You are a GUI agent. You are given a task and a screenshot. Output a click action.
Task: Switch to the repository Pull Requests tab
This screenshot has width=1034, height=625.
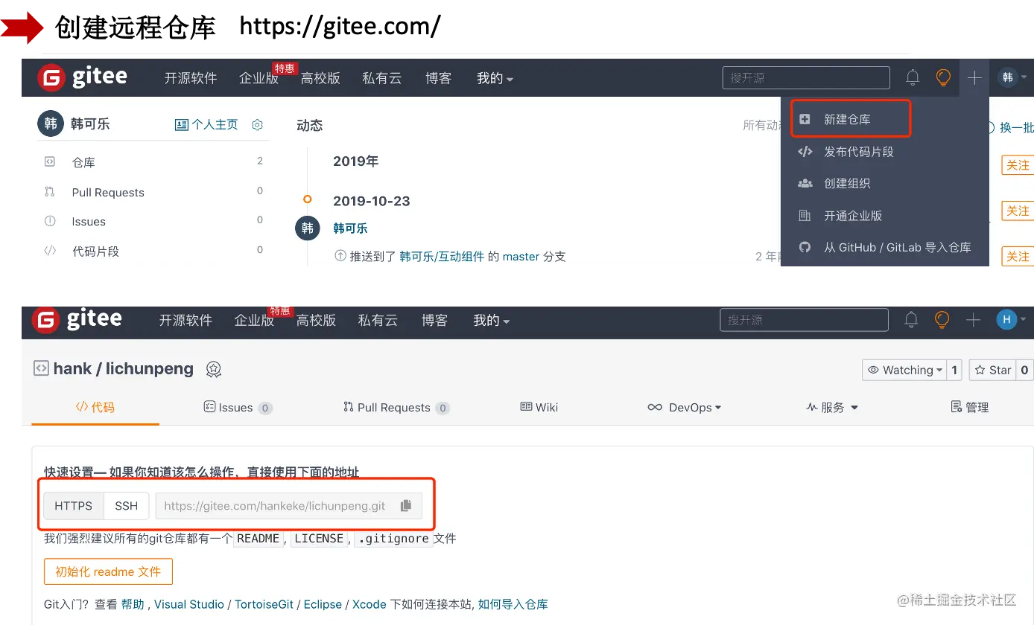click(396, 407)
